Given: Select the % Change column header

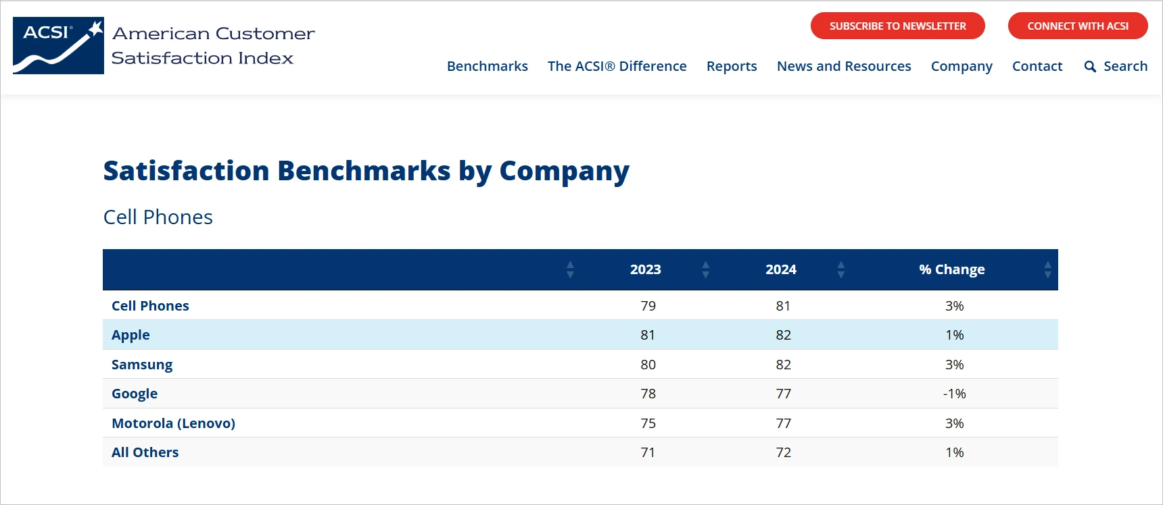Looking at the screenshot, I should (x=952, y=269).
